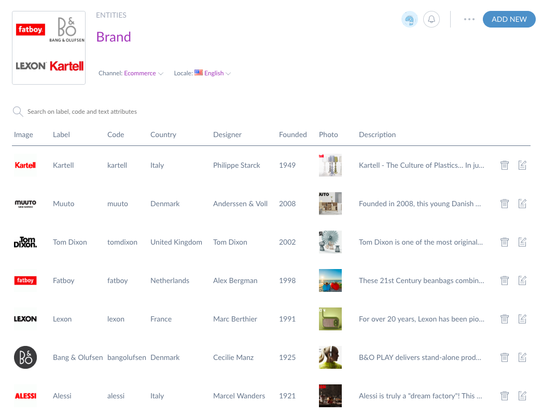
Task: Open the Channel Ecommerce dropdown
Action: pyautogui.click(x=143, y=73)
